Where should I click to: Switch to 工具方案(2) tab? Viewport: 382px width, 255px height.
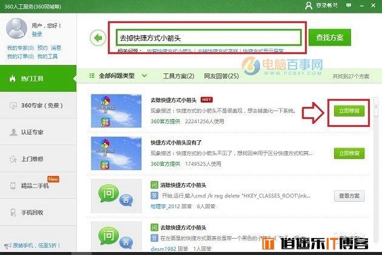click(x=179, y=76)
